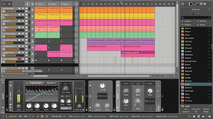The width and height of the screenshot is (213, 119).
Task: Open the Multisamples browser tab icon
Action: (x=198, y=4)
